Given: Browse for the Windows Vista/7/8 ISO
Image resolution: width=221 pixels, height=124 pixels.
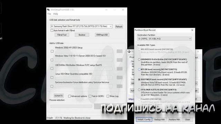Looking at the screenshot, I should [119, 60].
